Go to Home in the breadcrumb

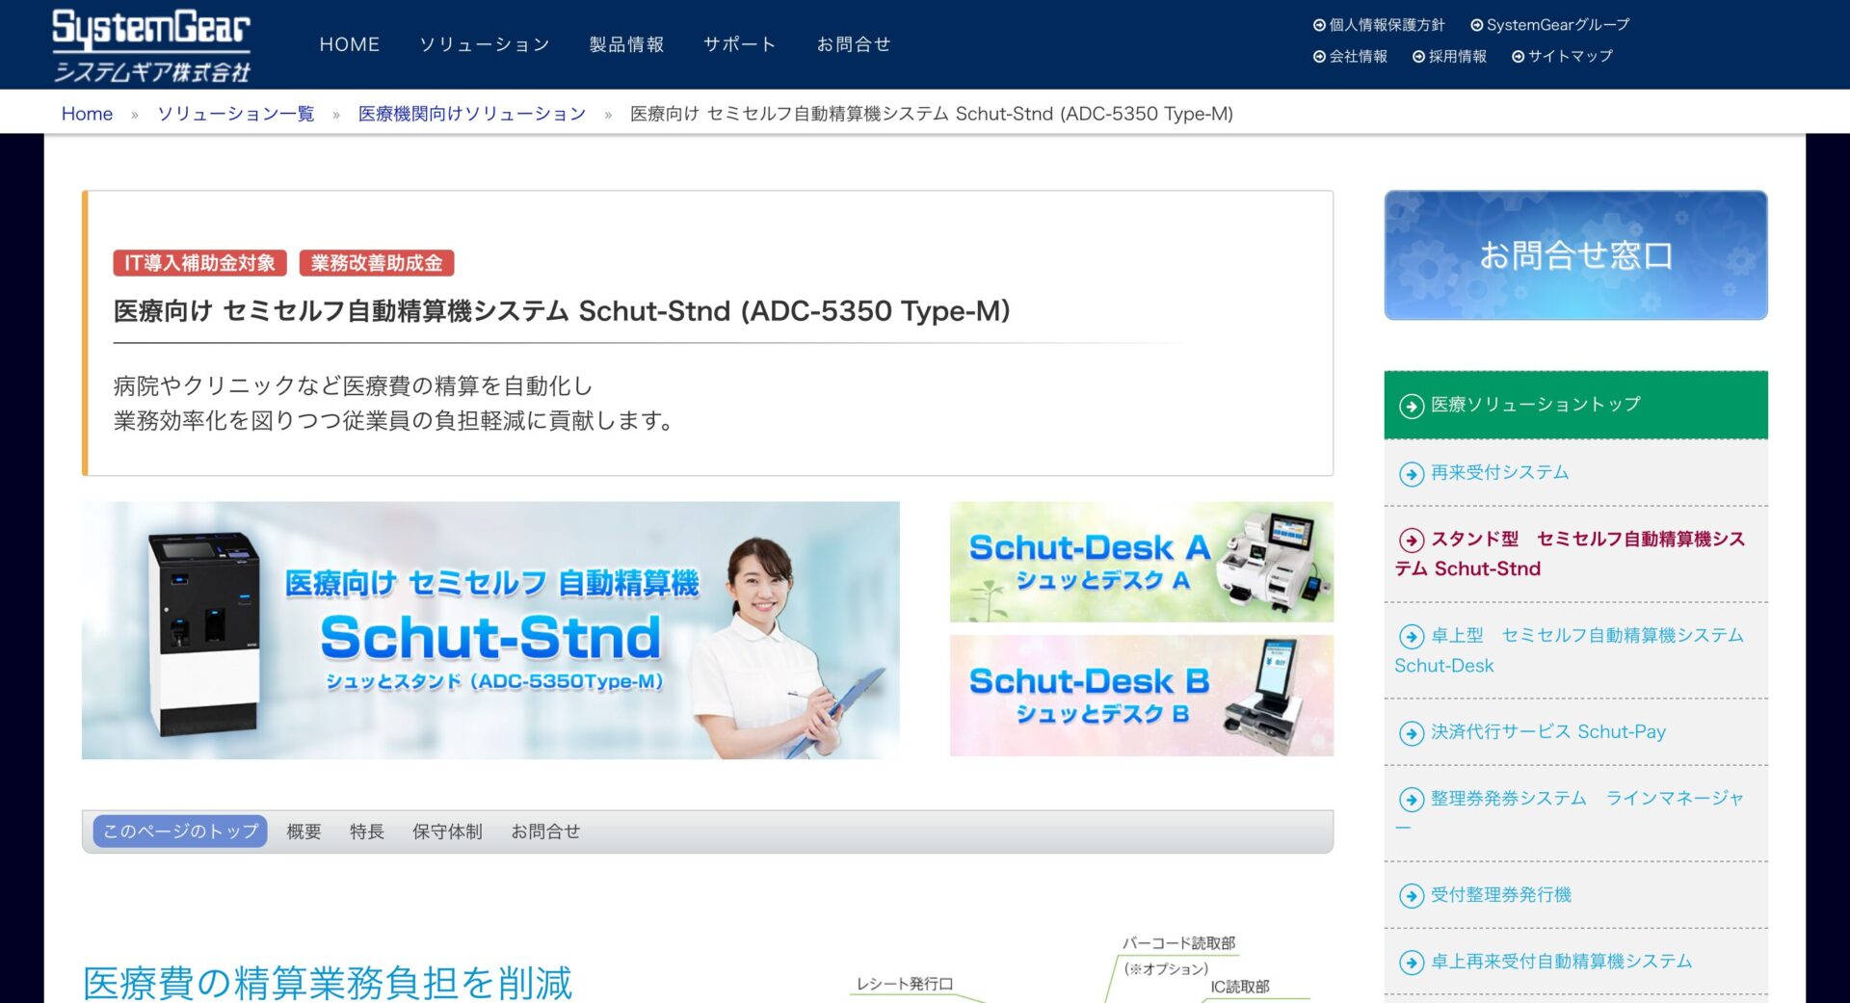tap(87, 114)
